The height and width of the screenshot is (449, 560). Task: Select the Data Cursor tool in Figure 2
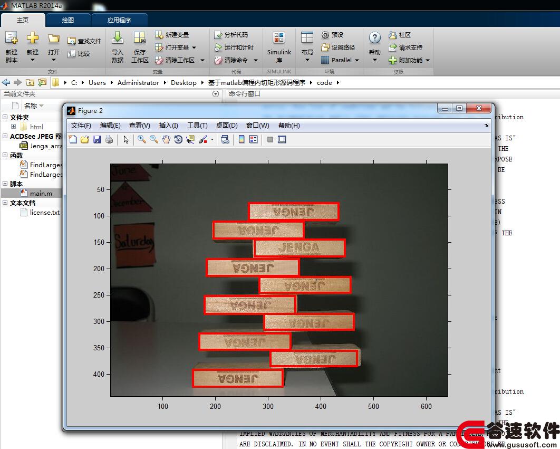click(x=190, y=139)
